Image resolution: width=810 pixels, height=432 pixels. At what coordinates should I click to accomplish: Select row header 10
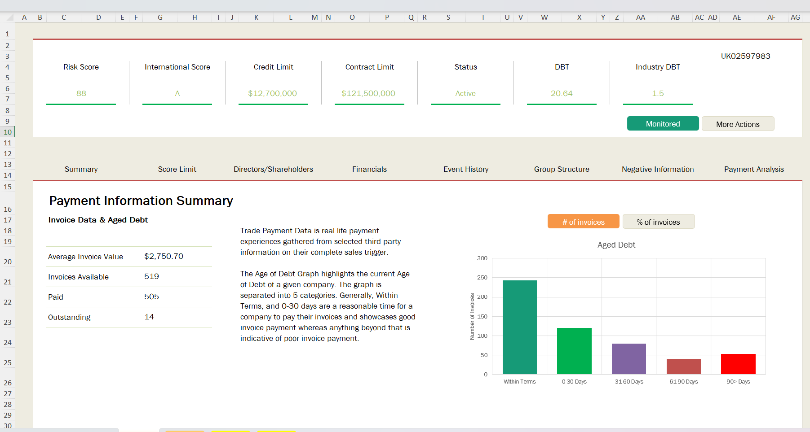point(8,132)
